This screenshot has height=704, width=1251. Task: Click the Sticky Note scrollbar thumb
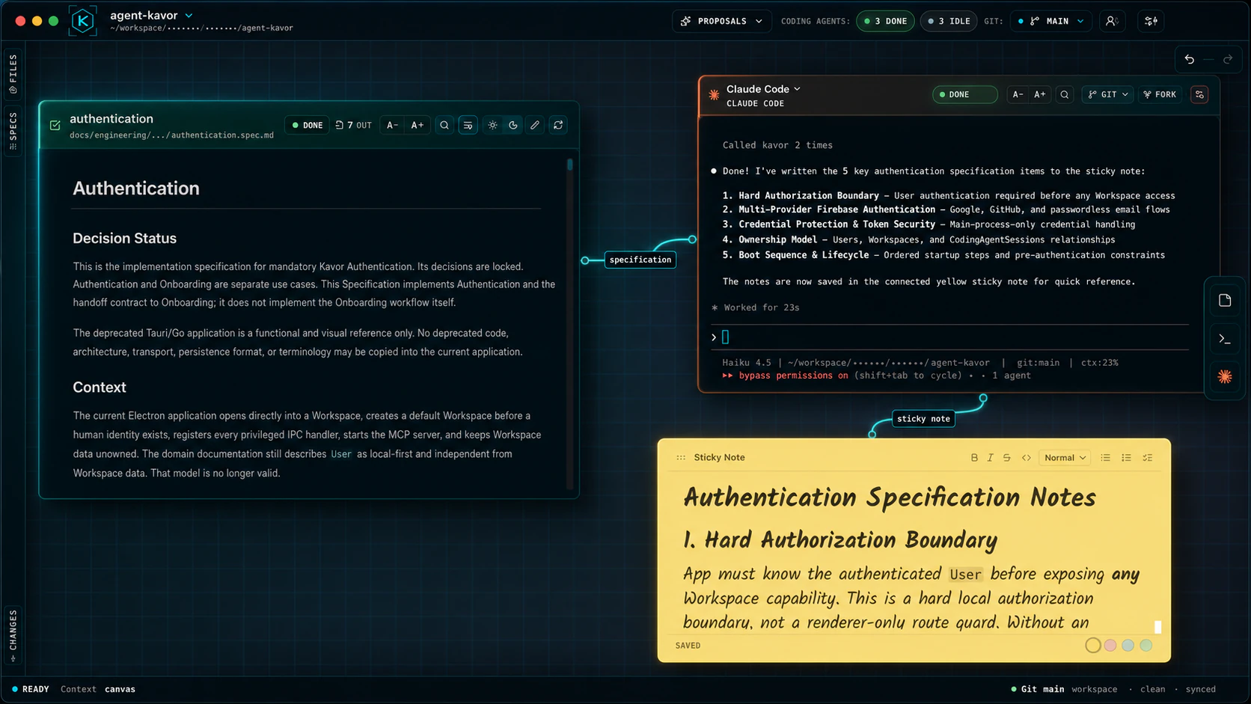[1157, 627]
